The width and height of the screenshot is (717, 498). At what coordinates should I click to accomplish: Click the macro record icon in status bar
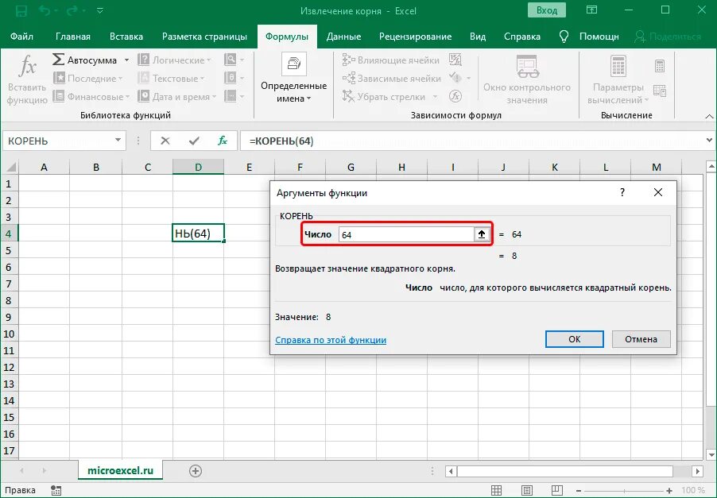[x=56, y=490]
